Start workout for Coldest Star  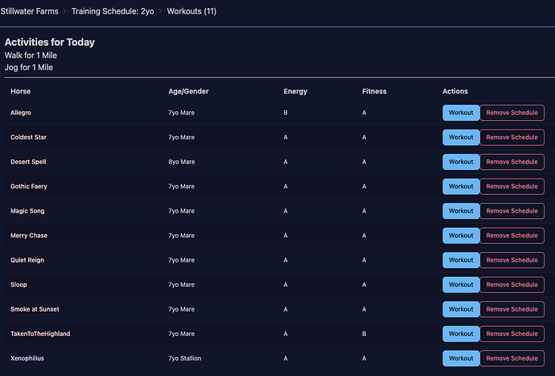point(461,138)
